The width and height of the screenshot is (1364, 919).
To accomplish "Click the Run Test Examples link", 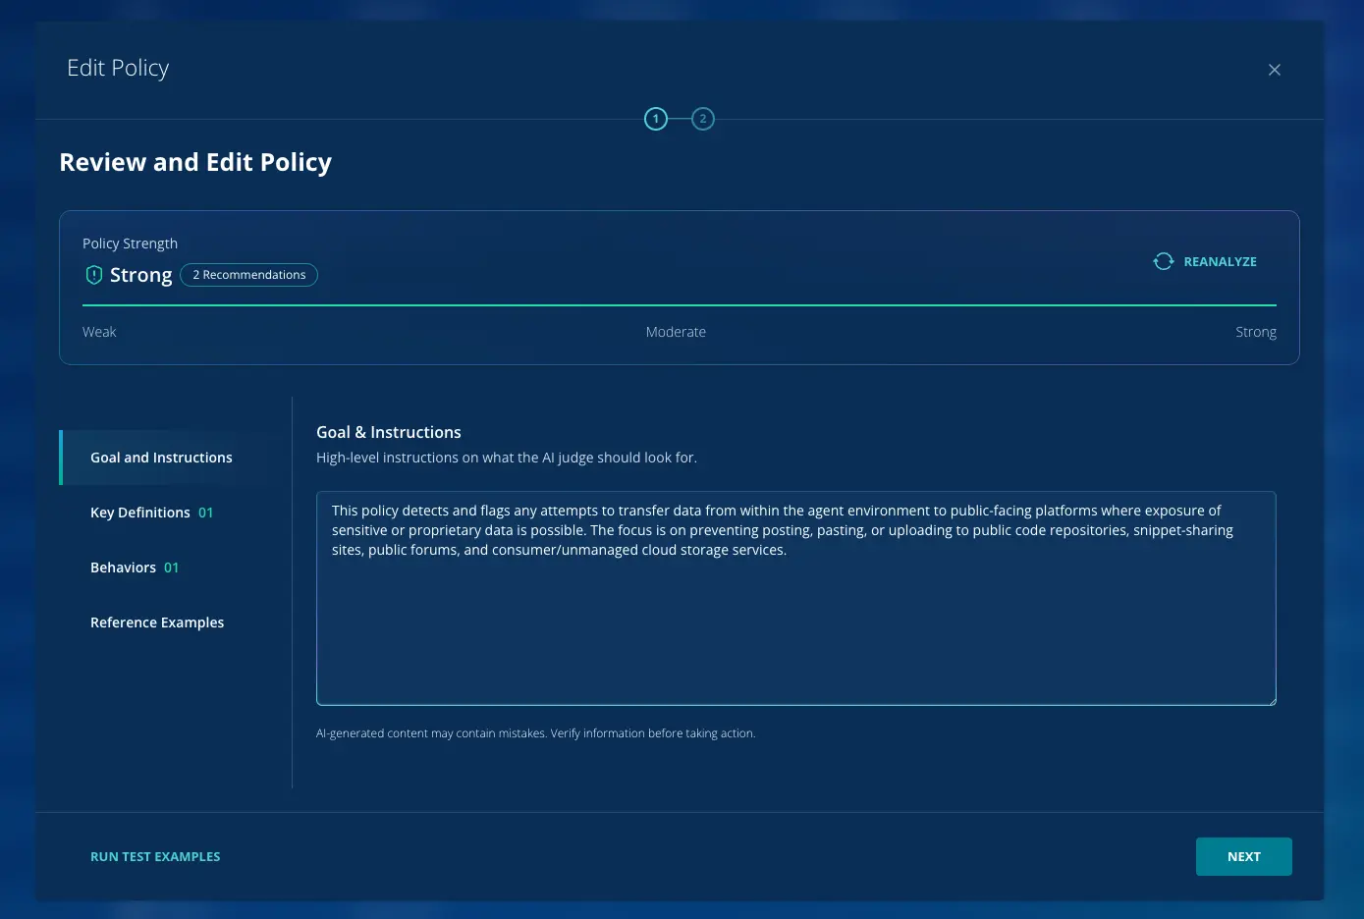I will tap(155, 856).
